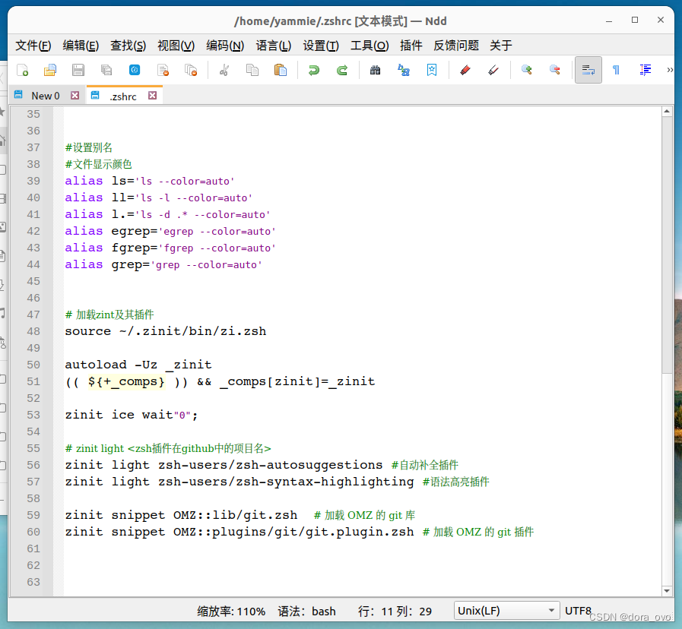Screen dimensions: 682x629
Task: Click the alias egrep line
Action: [170, 231]
